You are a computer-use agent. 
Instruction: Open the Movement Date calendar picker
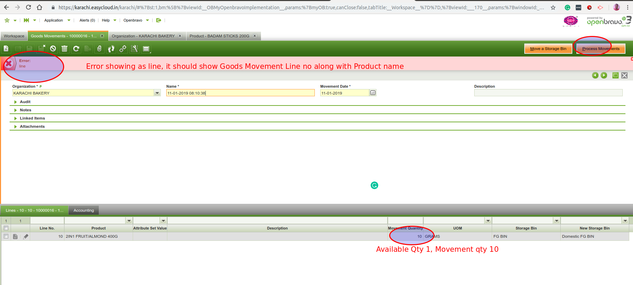point(373,93)
